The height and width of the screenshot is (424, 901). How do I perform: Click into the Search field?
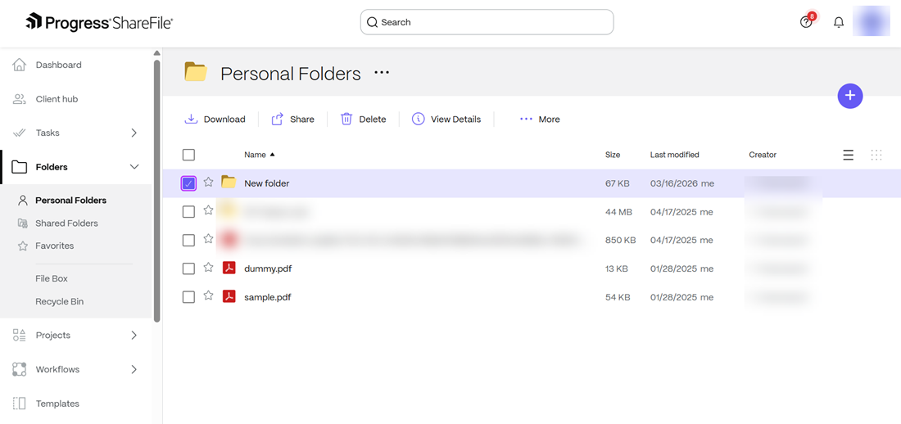tap(487, 22)
